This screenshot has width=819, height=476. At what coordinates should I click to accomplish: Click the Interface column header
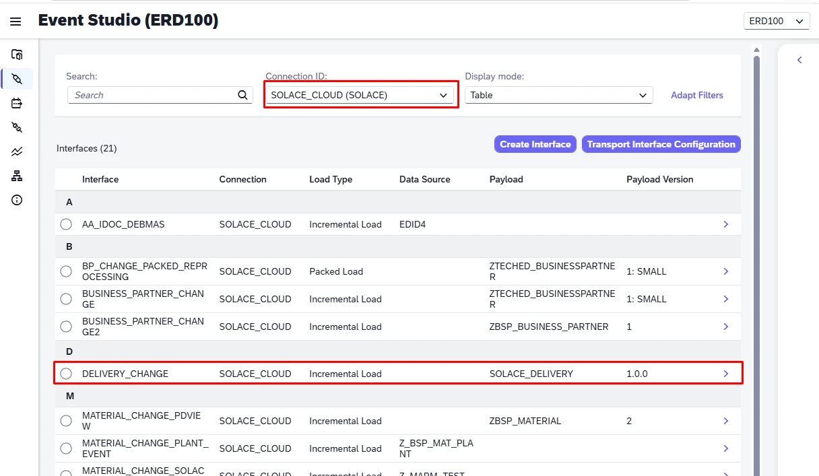click(100, 179)
